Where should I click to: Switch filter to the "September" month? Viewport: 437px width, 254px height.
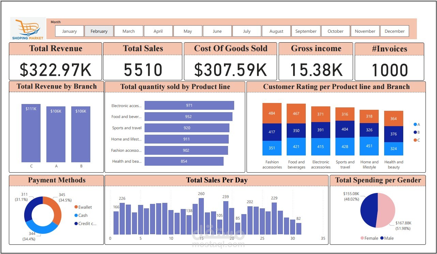[306, 31]
